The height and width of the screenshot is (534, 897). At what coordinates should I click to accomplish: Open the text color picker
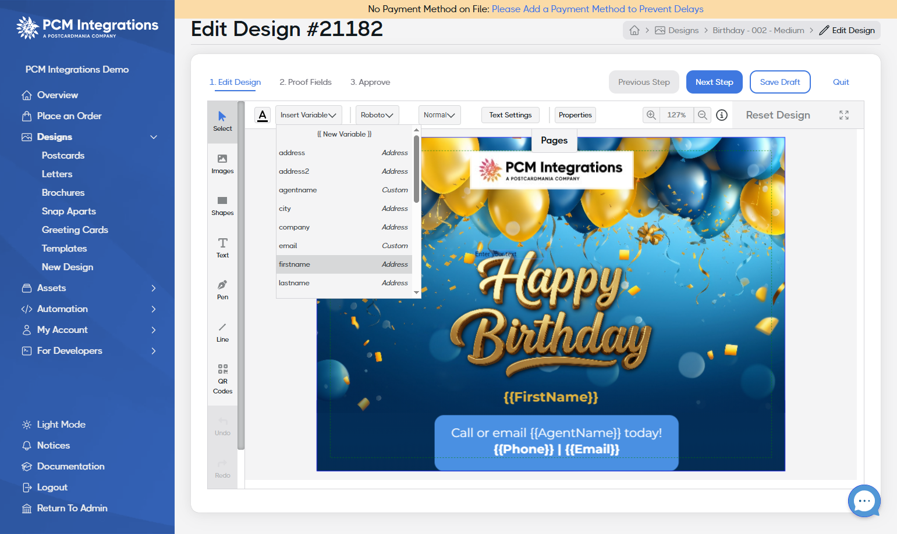pyautogui.click(x=263, y=115)
